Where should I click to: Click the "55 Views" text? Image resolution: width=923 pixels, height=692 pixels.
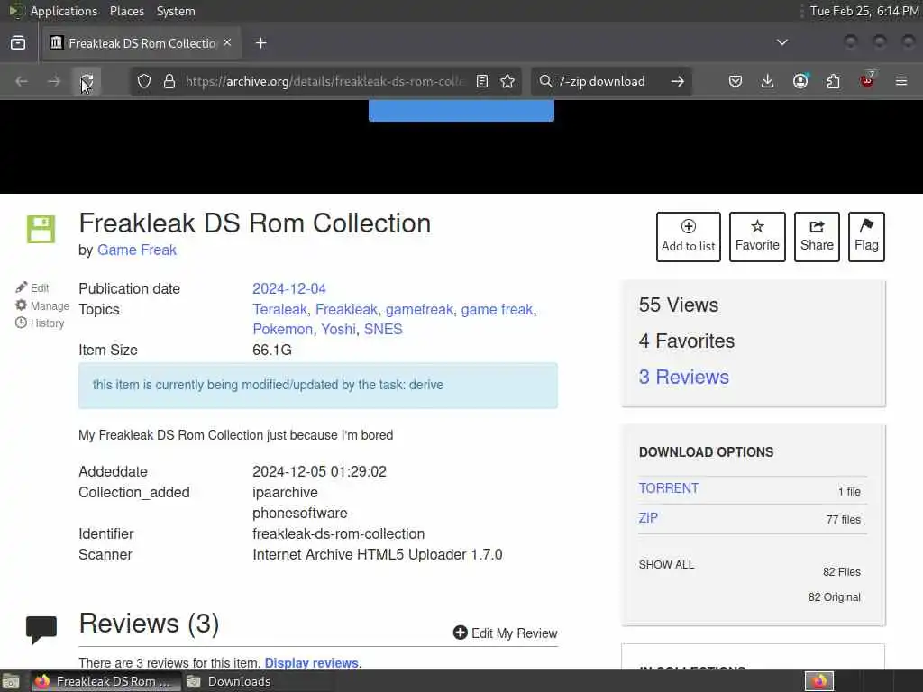point(678,305)
